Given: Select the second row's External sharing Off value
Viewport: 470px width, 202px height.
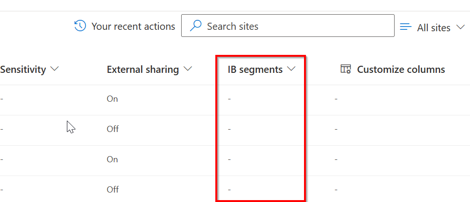Looking at the screenshot, I should click(x=113, y=129).
